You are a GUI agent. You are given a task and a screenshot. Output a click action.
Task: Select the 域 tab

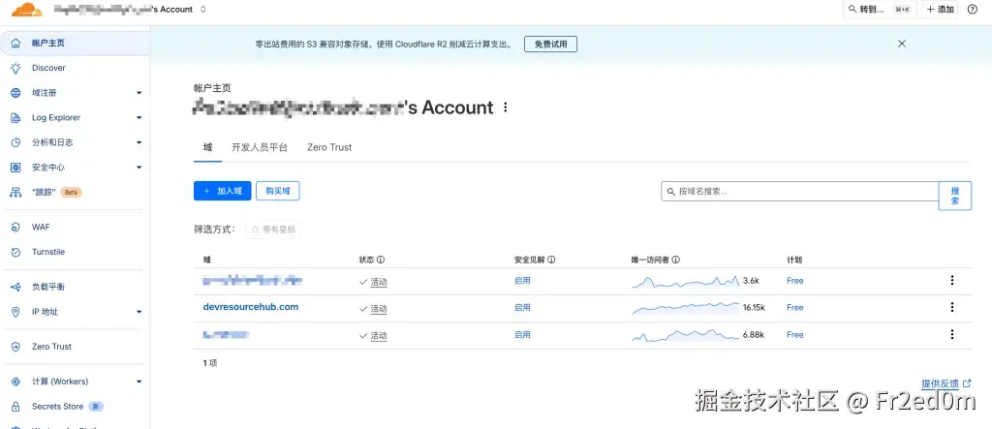coord(207,147)
